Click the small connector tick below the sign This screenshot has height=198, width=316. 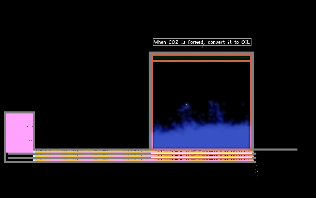(x=202, y=47)
